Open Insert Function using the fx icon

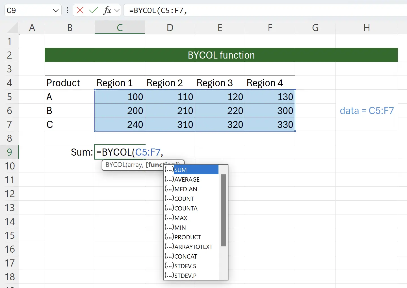pos(107,10)
